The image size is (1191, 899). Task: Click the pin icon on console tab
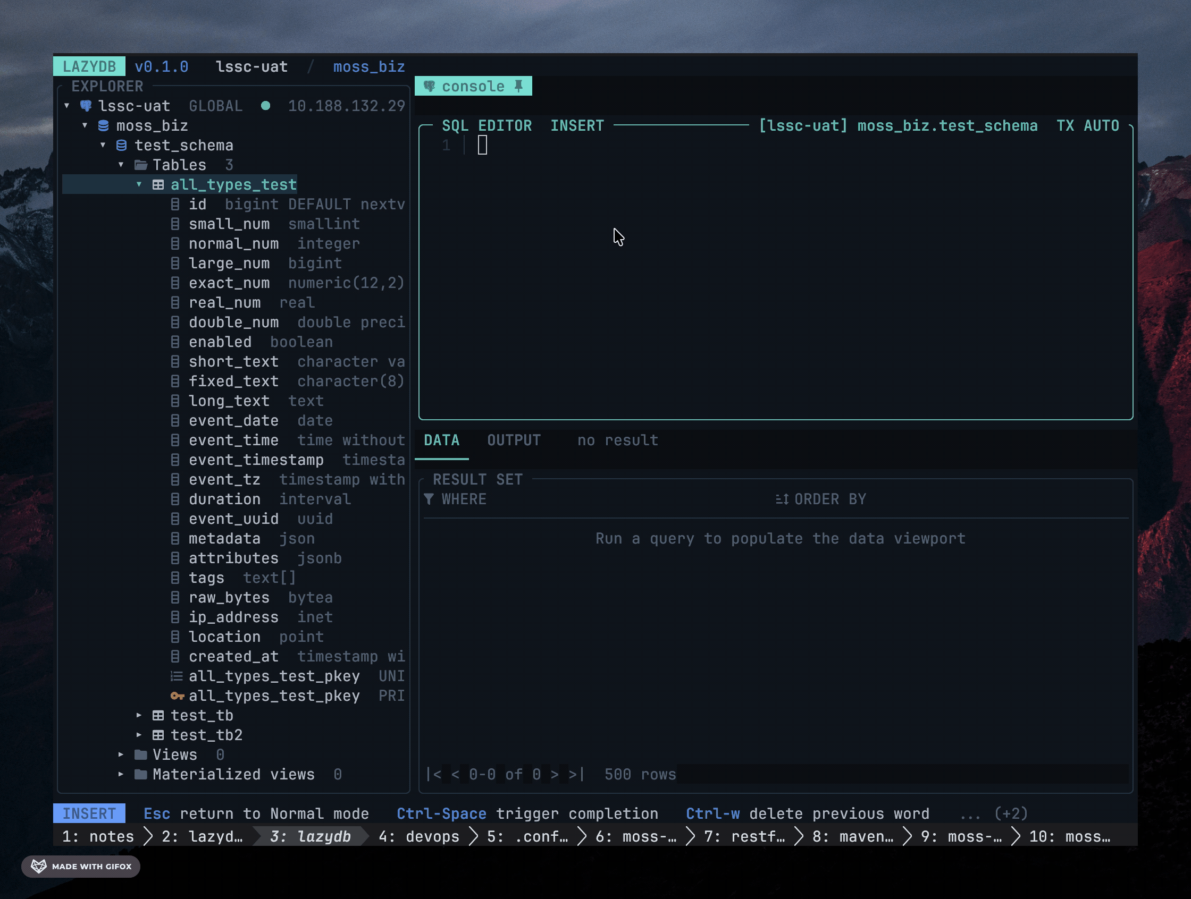pyautogui.click(x=518, y=86)
